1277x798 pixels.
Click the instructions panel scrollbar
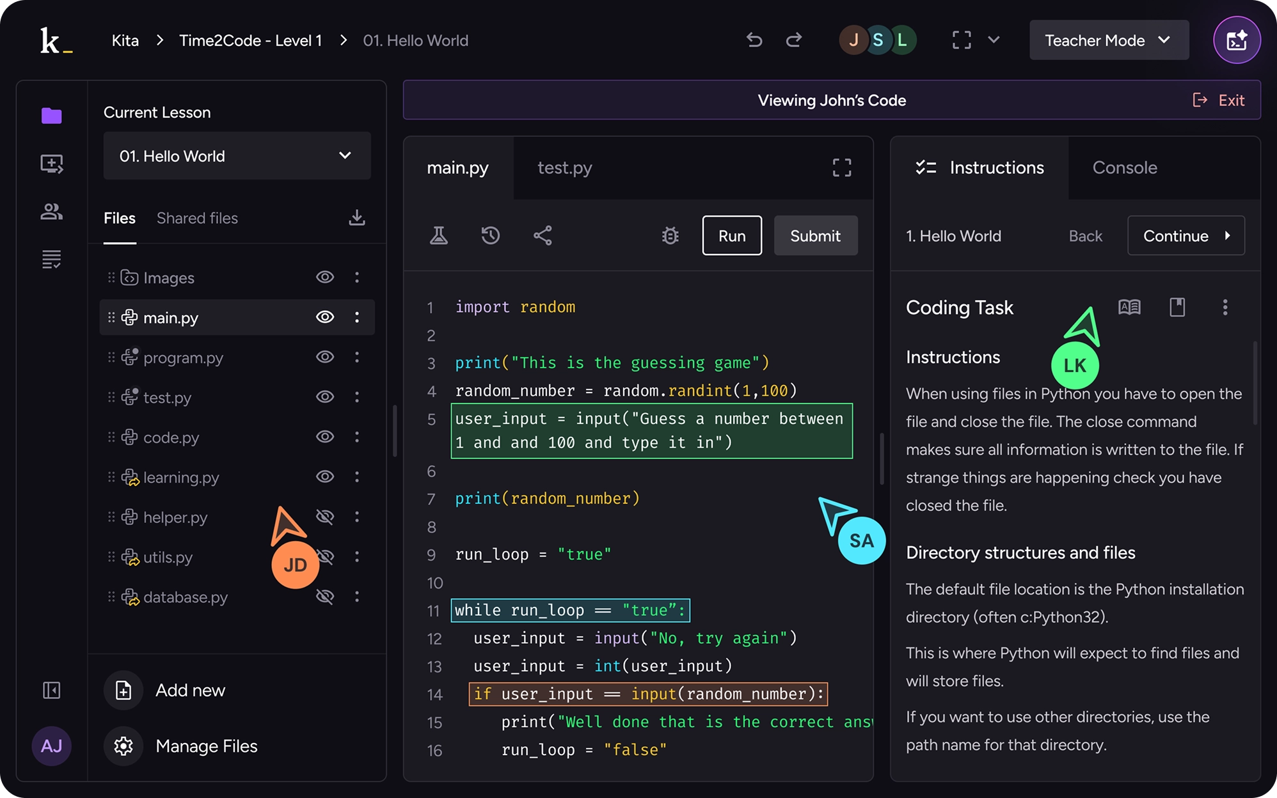pyautogui.click(x=1255, y=384)
